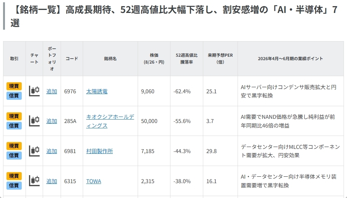Click the 来期予想PER column header
The image size is (347, 198).
(x=220, y=59)
